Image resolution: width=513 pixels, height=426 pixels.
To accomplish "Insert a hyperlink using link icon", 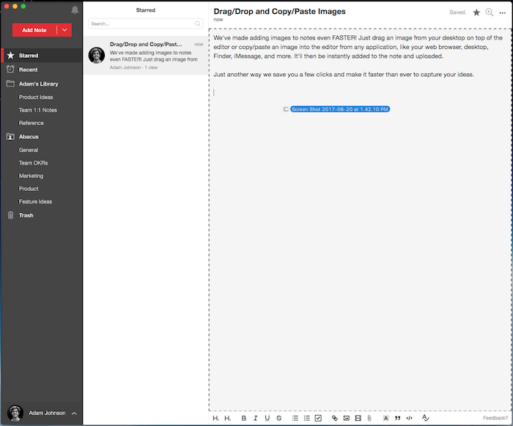I will (x=335, y=418).
